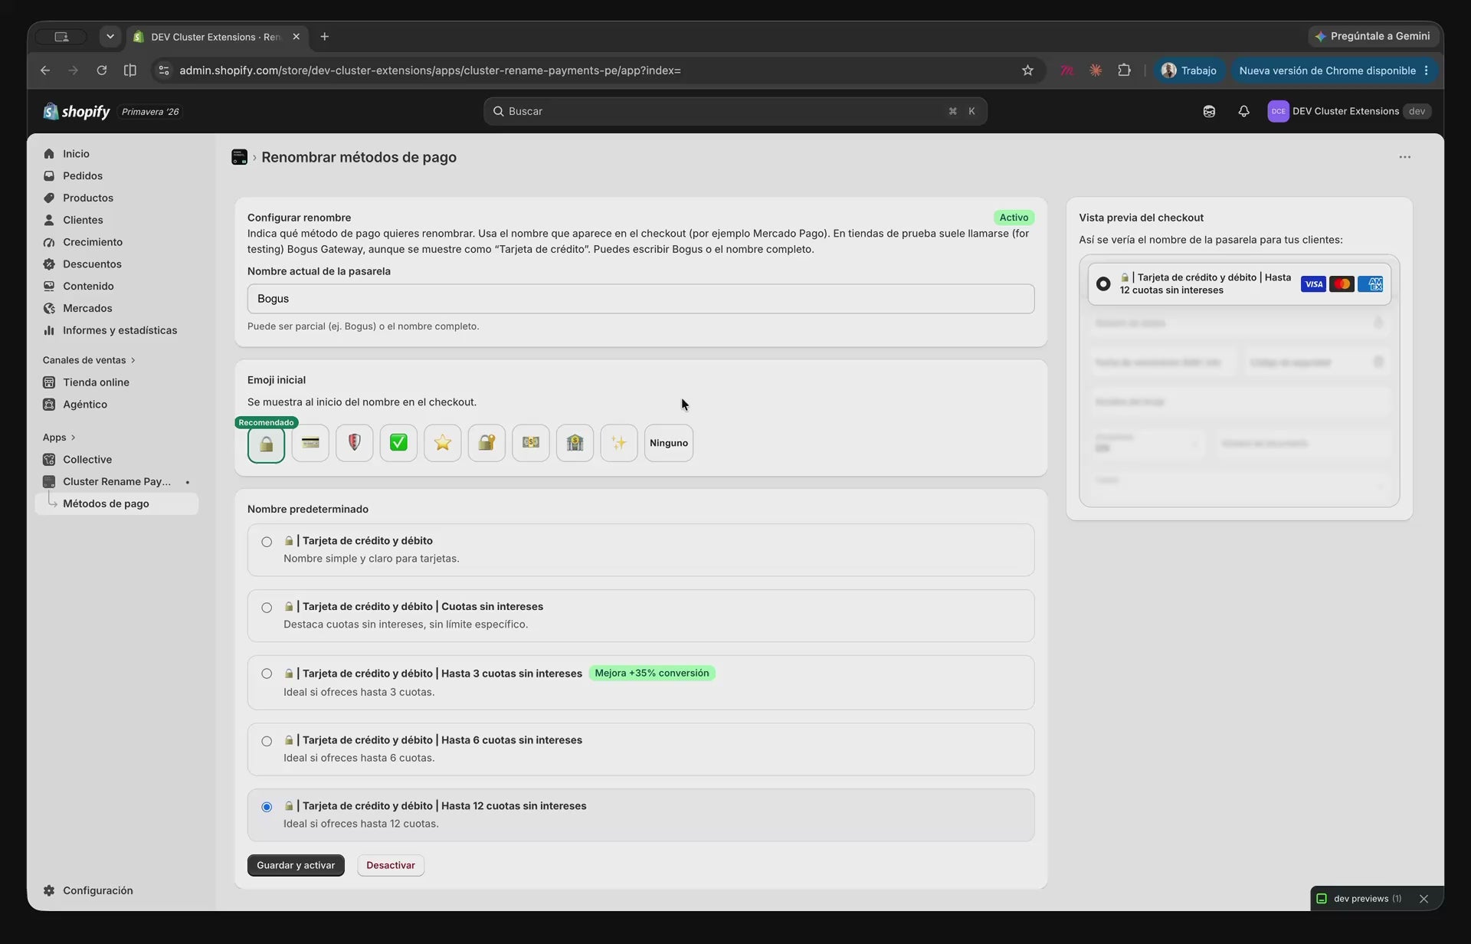Select the money banknote emoji option
The height and width of the screenshot is (944, 1471).
click(531, 443)
